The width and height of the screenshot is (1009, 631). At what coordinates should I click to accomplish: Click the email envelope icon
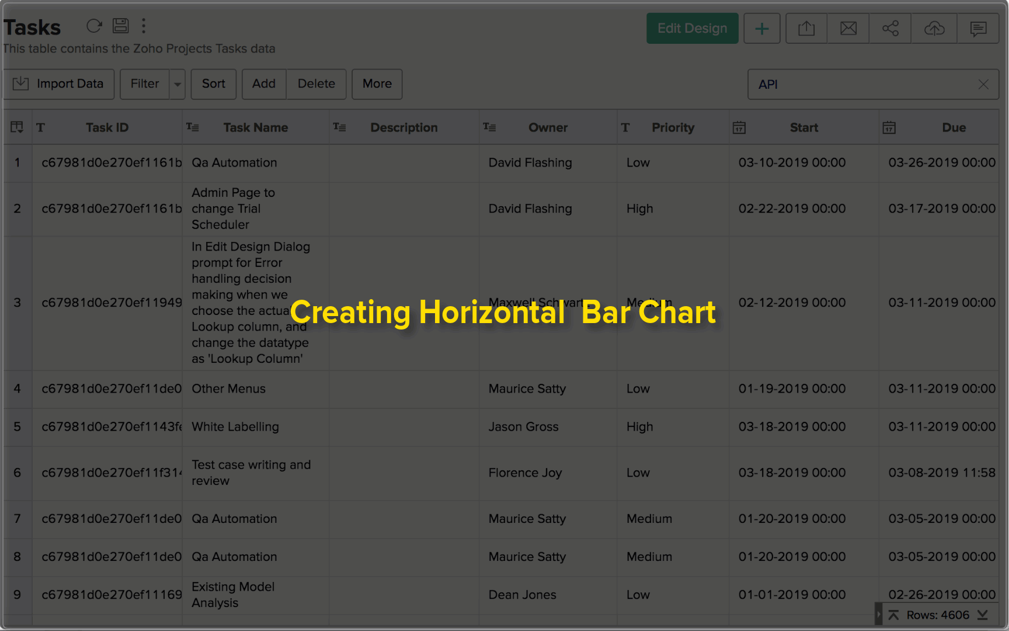tap(848, 29)
